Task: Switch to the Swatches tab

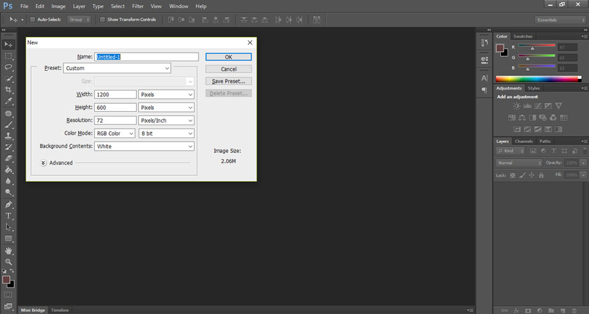Action: coord(522,36)
